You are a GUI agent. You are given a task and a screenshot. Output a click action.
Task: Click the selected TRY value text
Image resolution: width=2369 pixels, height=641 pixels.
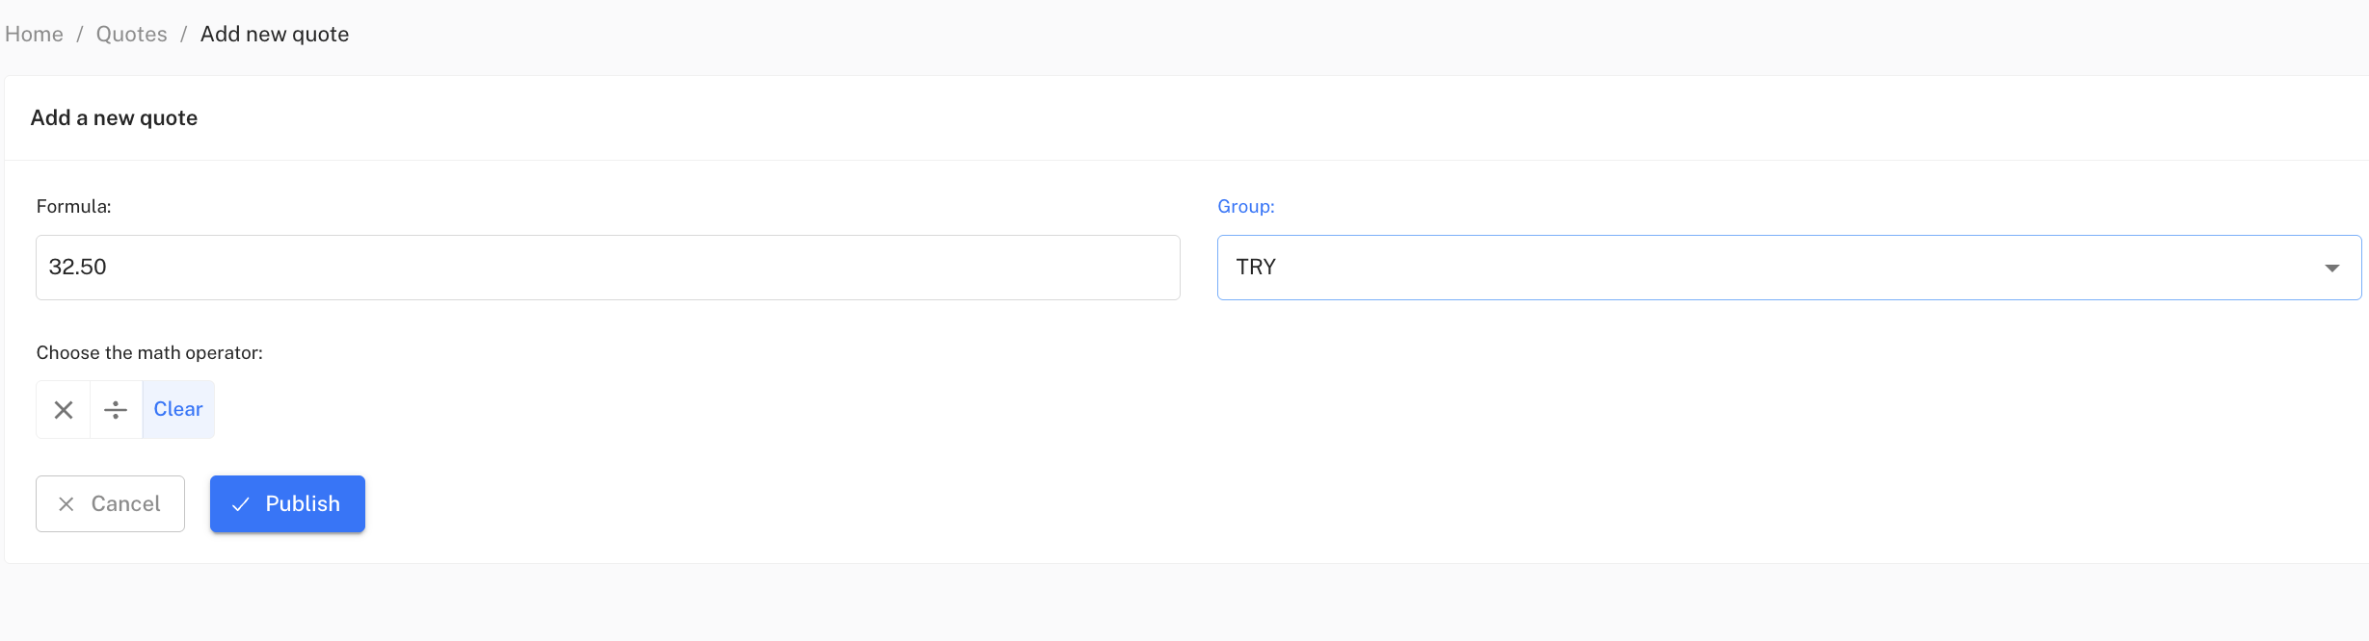coord(1256,268)
